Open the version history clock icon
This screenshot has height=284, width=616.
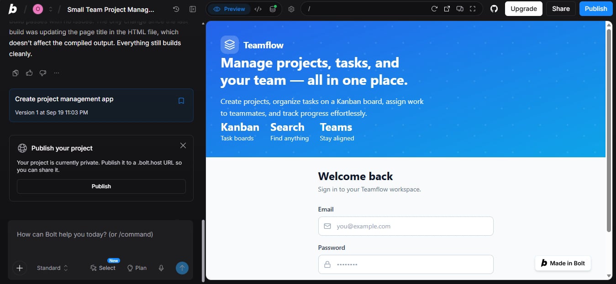click(176, 9)
